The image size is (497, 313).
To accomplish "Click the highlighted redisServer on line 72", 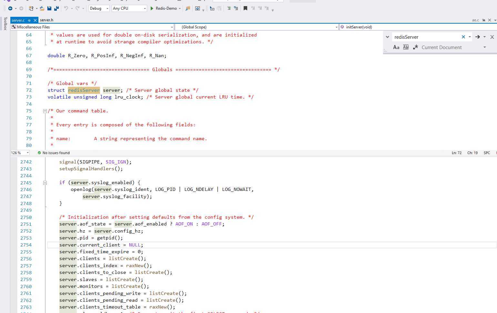I will pos(84,90).
